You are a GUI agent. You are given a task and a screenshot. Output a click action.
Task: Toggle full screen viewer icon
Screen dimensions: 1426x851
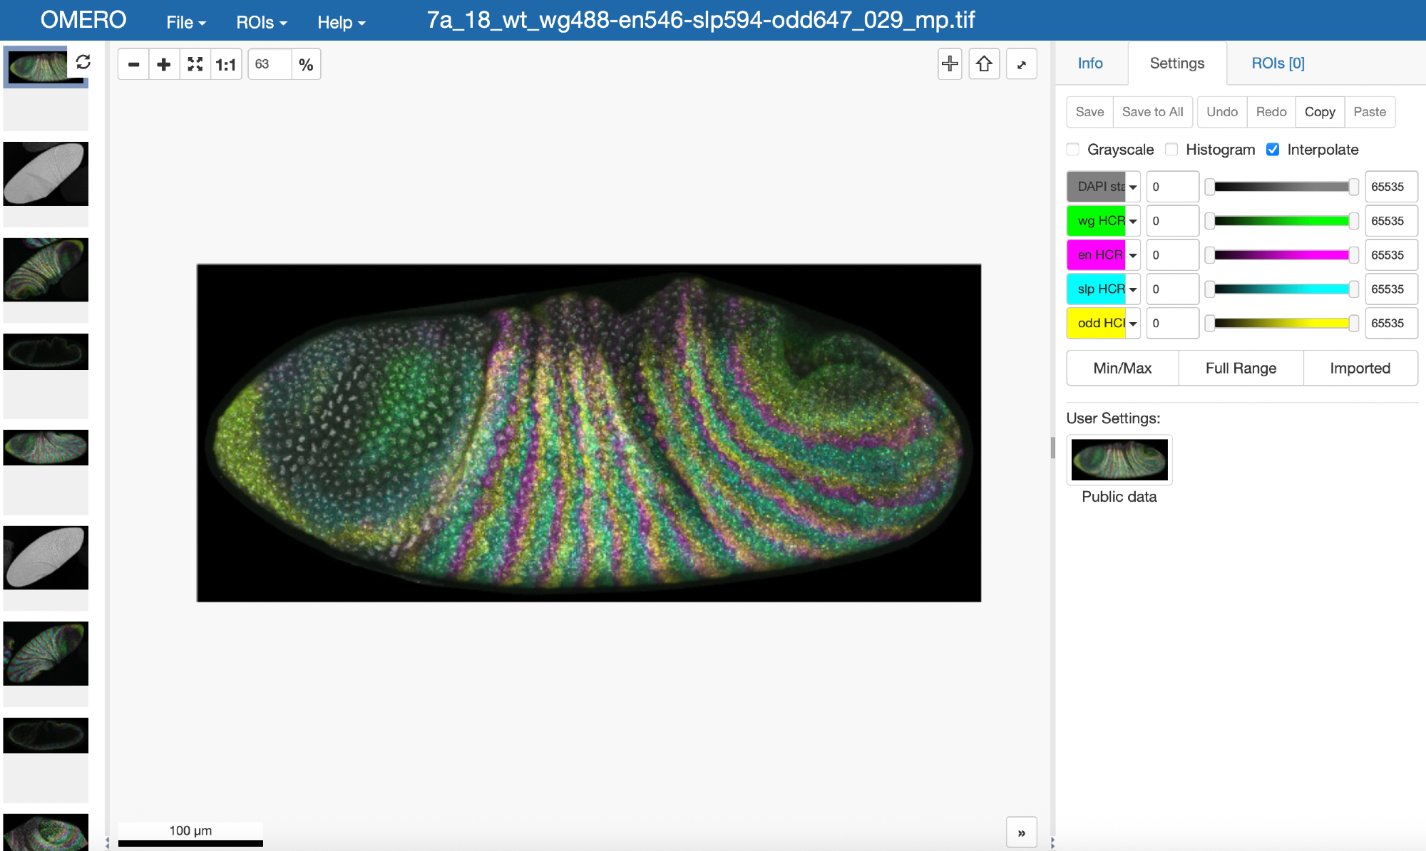tap(1021, 64)
